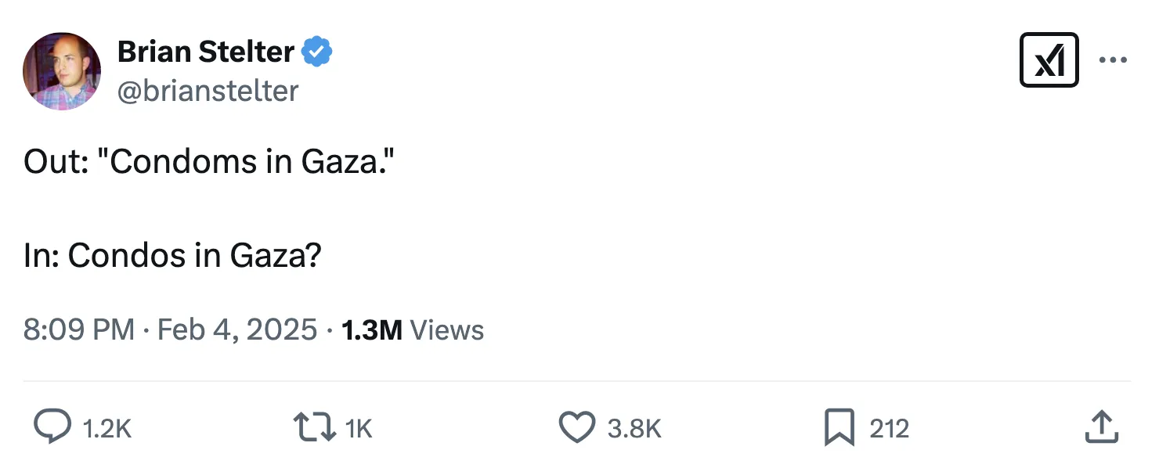
Task: Click the "Out: Condoms in Gaza." text line
Action: pos(208,161)
